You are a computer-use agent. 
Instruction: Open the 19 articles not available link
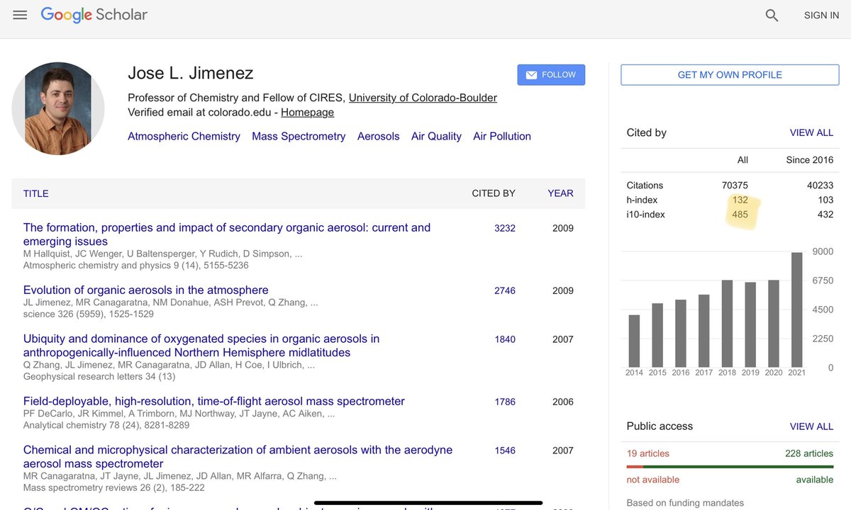tap(647, 453)
